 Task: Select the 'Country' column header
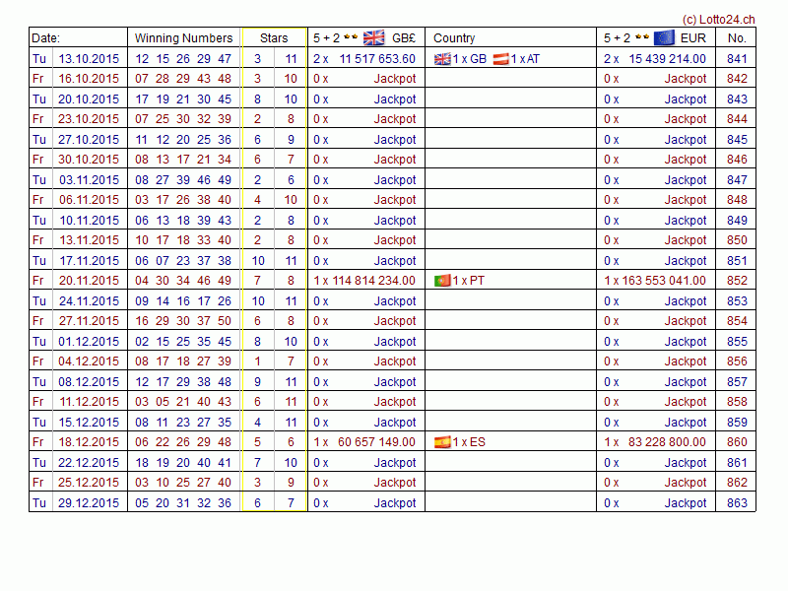coord(454,38)
